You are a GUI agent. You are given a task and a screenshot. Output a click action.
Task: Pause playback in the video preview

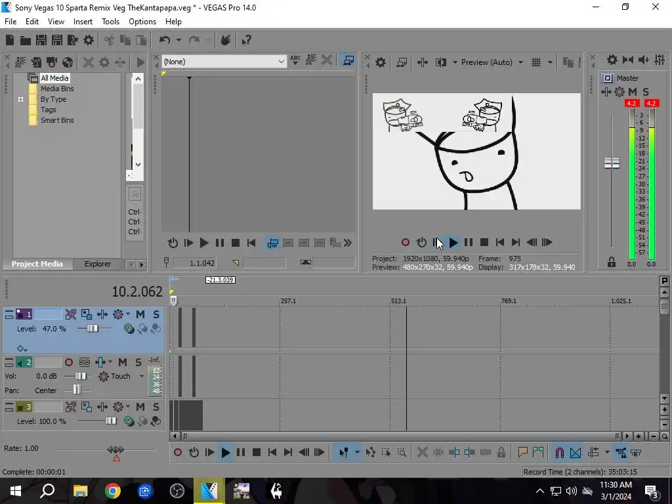point(469,242)
